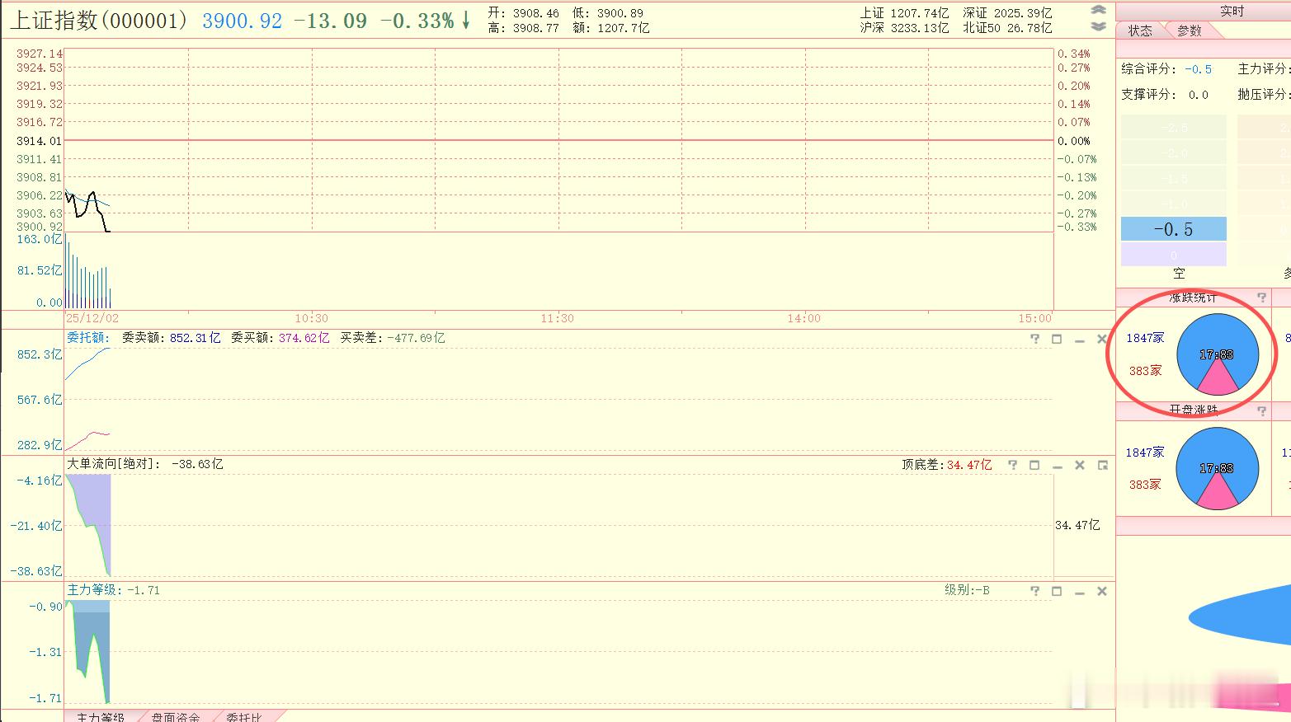Viewport: 1291px width, 722px height.
Task: Click the 1847家 count in 涨跌统计
Action: (x=1145, y=338)
